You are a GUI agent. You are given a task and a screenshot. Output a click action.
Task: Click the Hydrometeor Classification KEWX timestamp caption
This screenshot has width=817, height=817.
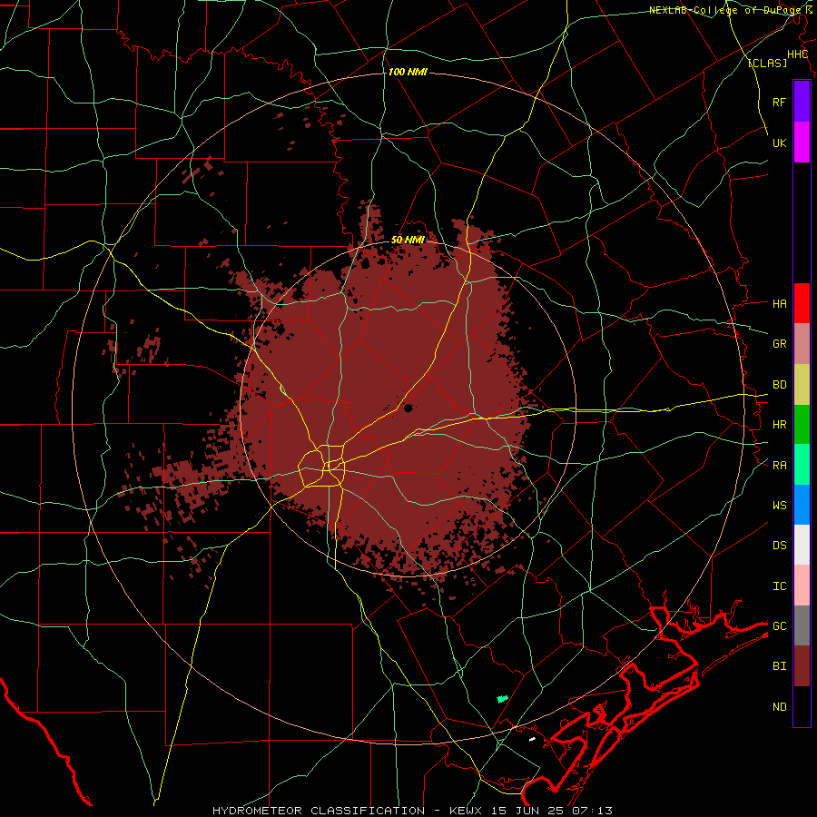click(x=412, y=811)
